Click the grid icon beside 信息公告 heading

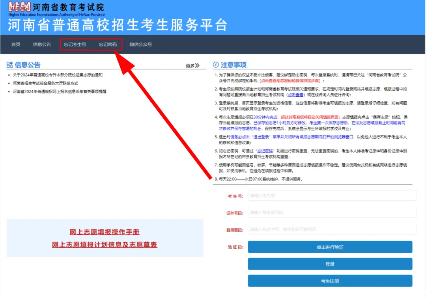pyautogui.click(x=10, y=65)
